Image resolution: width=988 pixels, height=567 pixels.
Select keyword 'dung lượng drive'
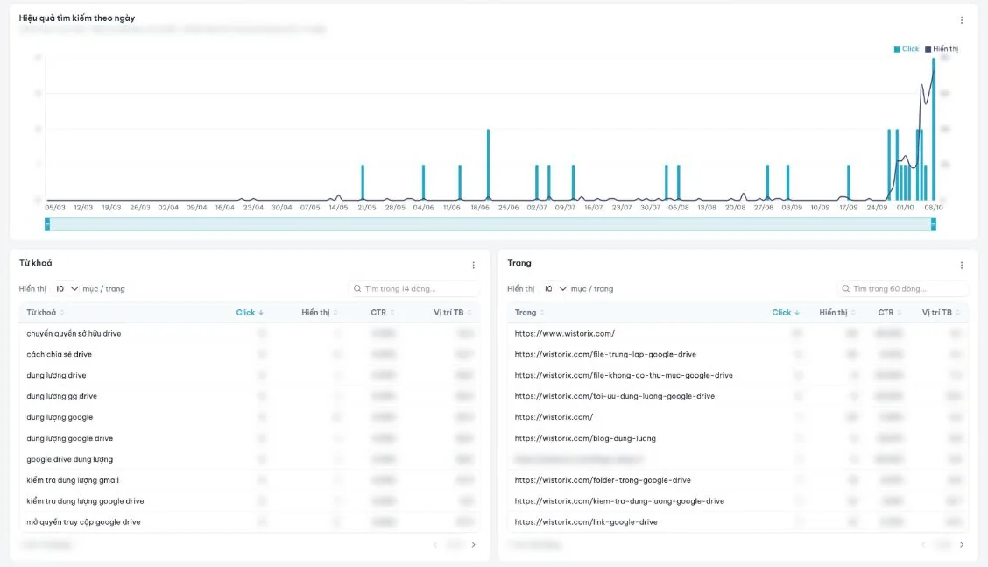[x=56, y=375]
